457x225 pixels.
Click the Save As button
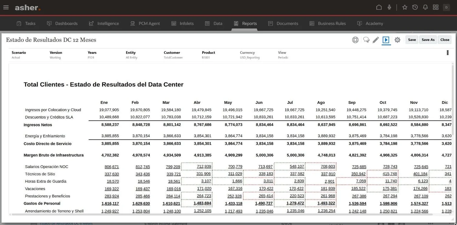pyautogui.click(x=428, y=40)
